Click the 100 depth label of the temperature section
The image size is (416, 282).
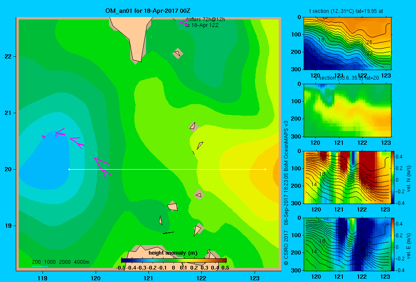[296, 34]
